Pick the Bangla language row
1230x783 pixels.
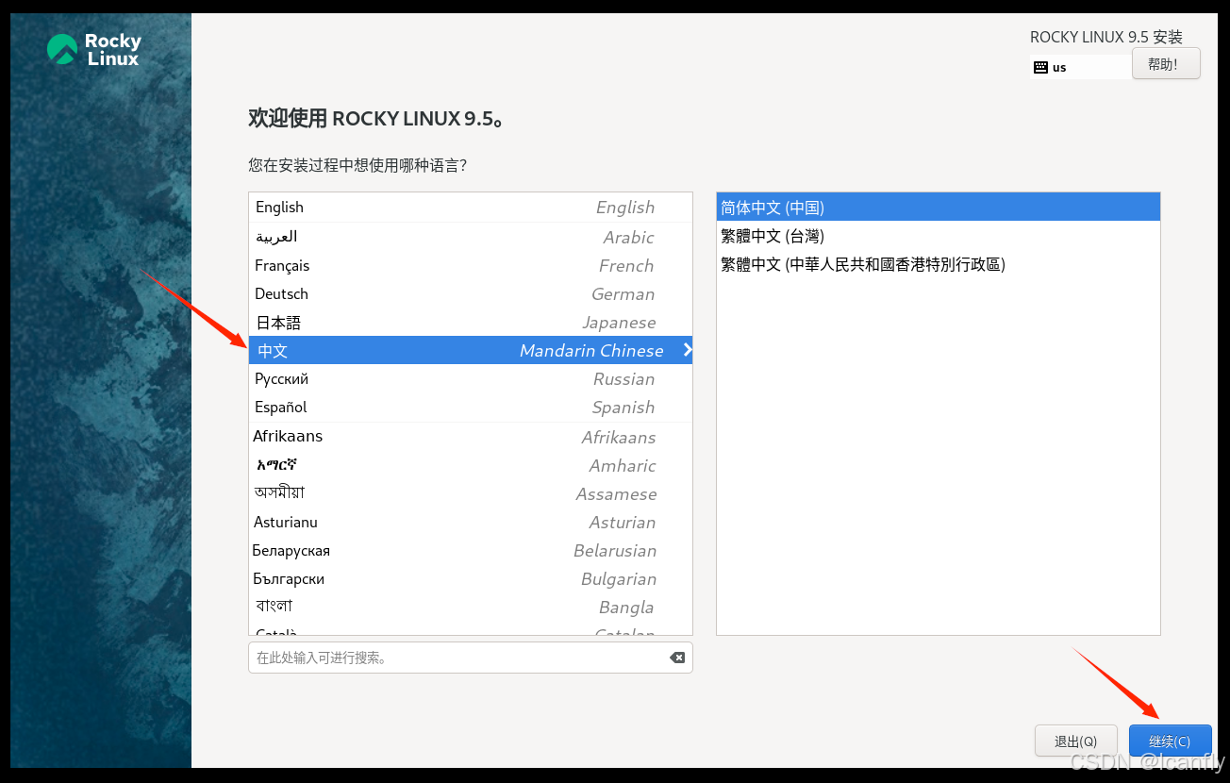[471, 607]
